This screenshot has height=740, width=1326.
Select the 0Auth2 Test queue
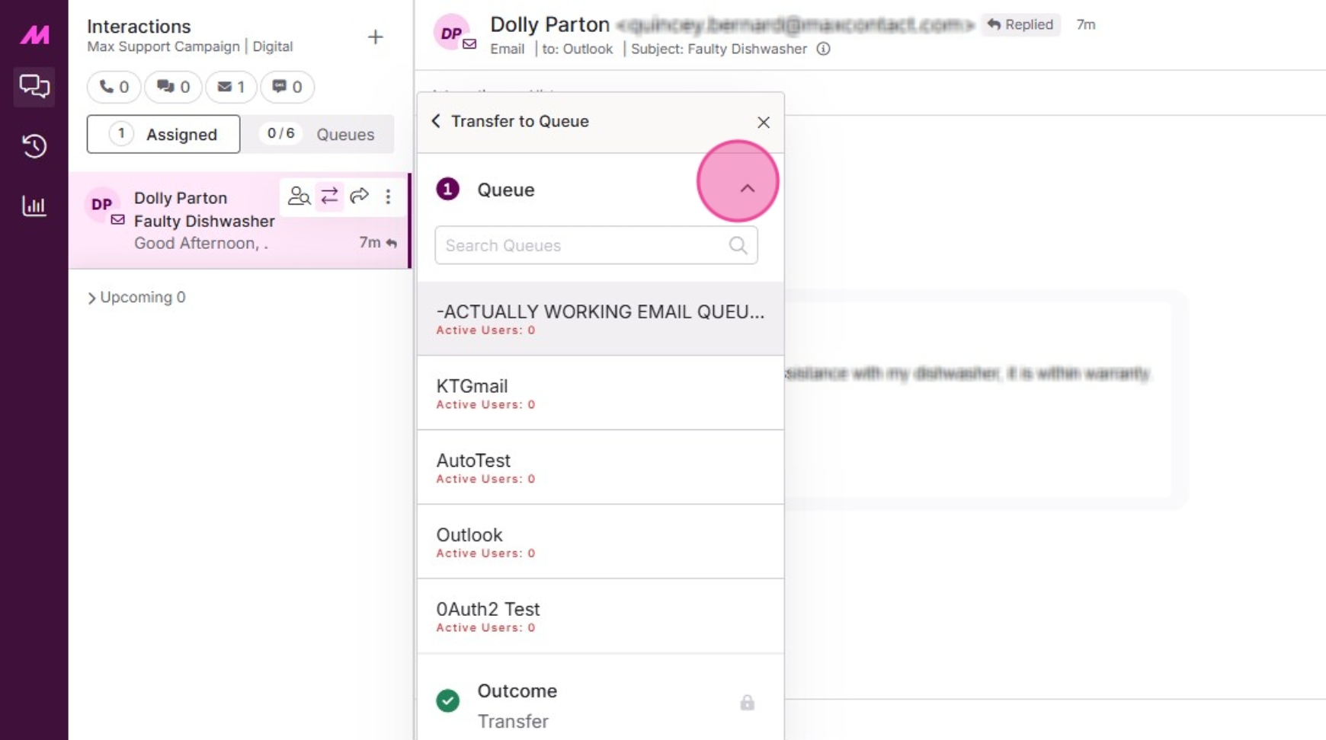click(x=601, y=617)
